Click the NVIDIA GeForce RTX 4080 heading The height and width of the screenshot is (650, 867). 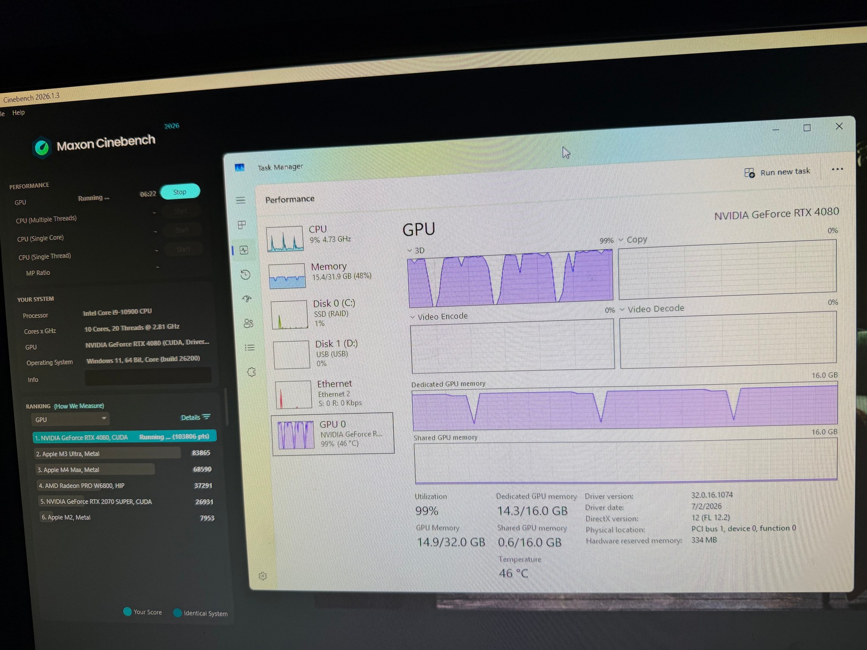pyautogui.click(x=776, y=214)
